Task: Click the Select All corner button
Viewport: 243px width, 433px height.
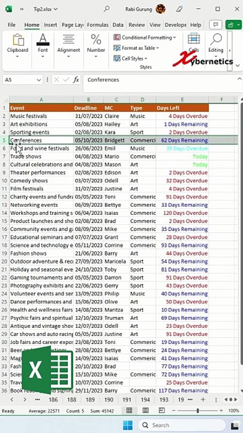Action: pyautogui.click(x=5, y=99)
